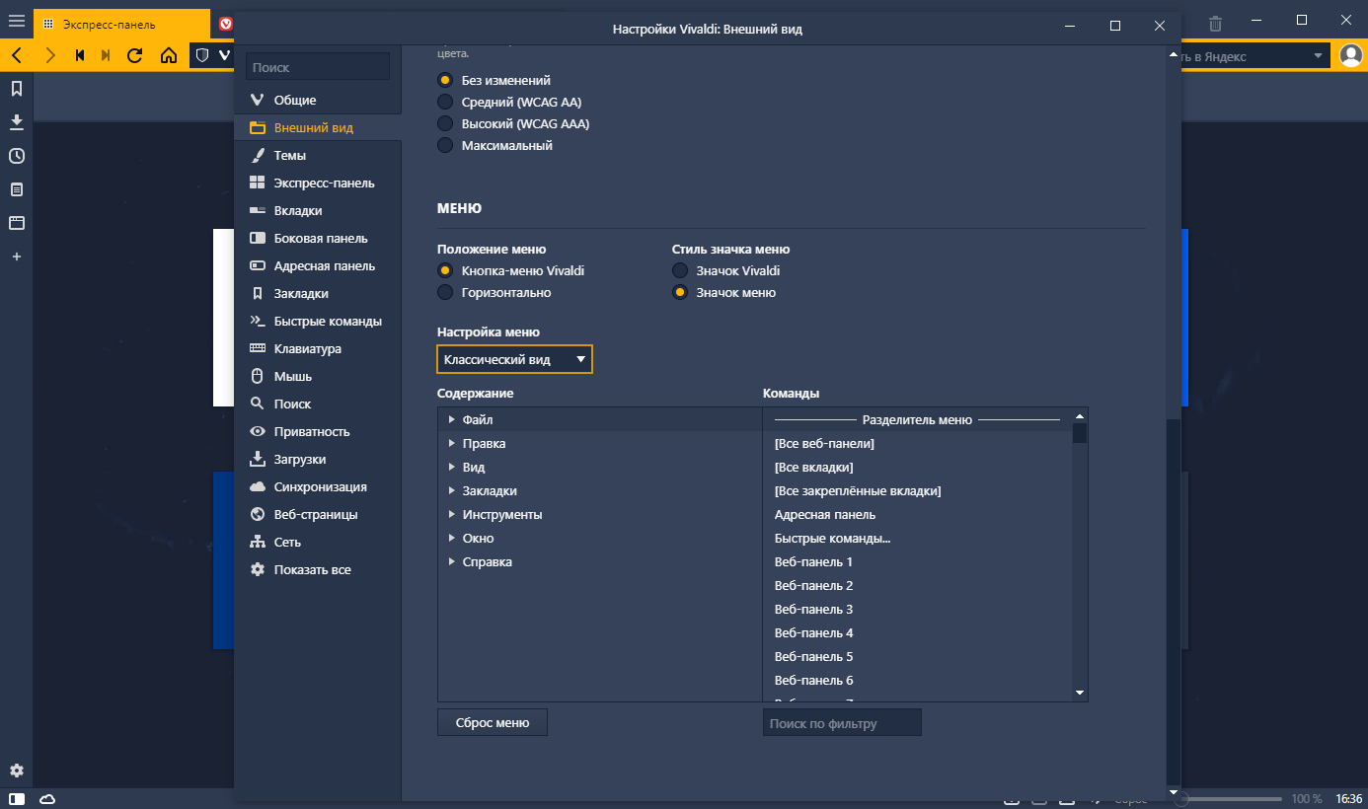Click the History panel icon in sidebar

17,156
